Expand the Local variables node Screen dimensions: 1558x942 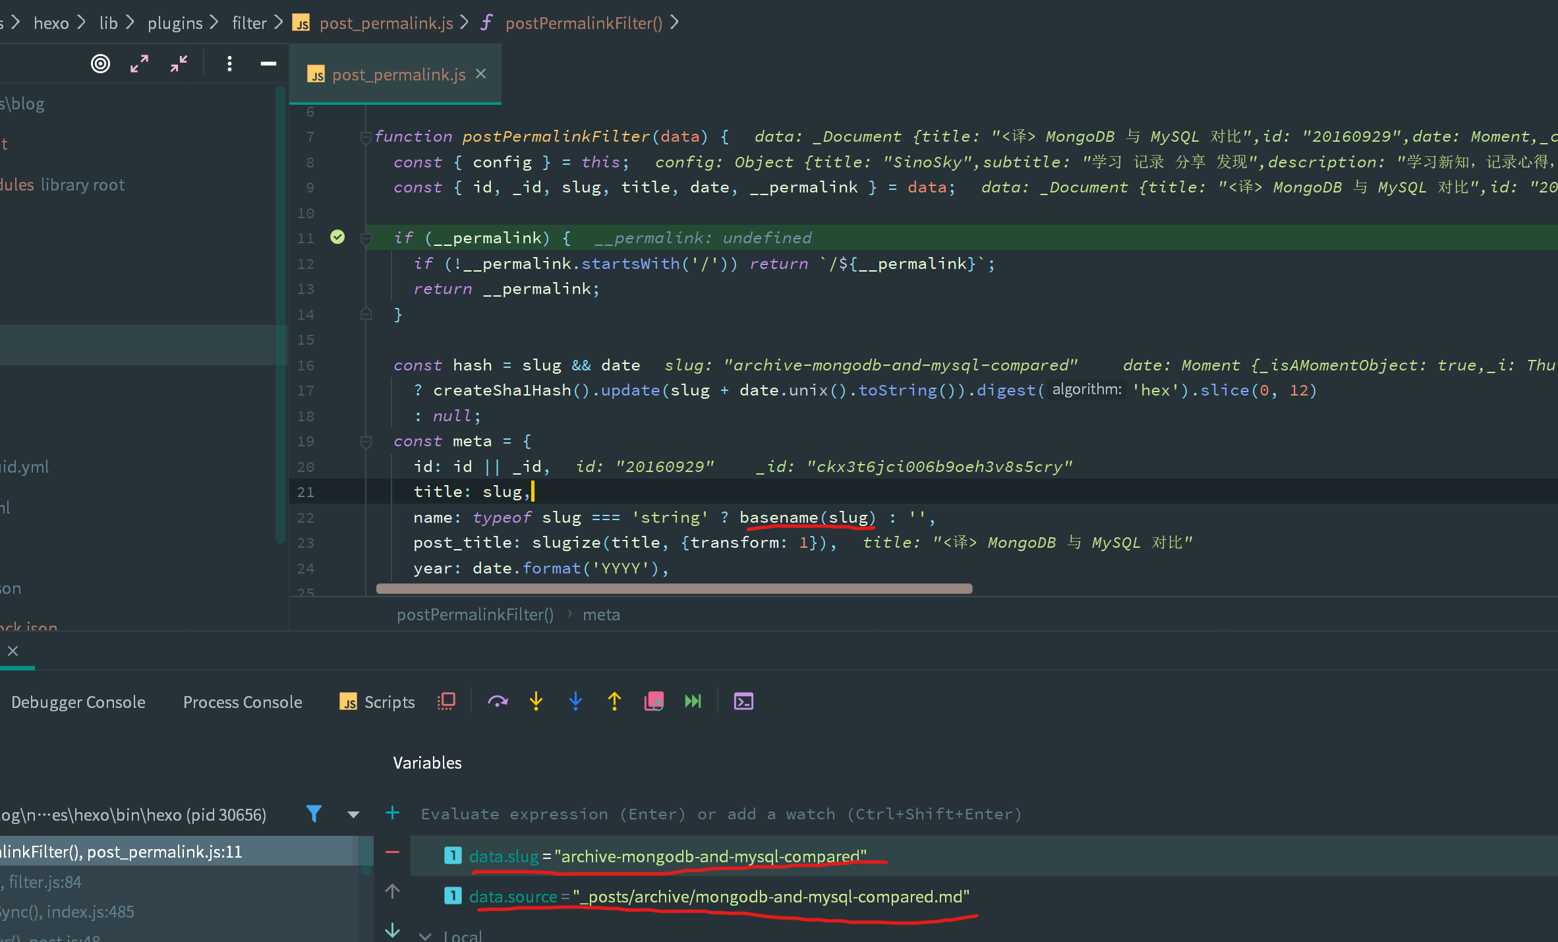click(425, 935)
